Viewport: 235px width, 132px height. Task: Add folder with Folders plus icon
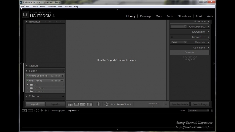pos(63,71)
